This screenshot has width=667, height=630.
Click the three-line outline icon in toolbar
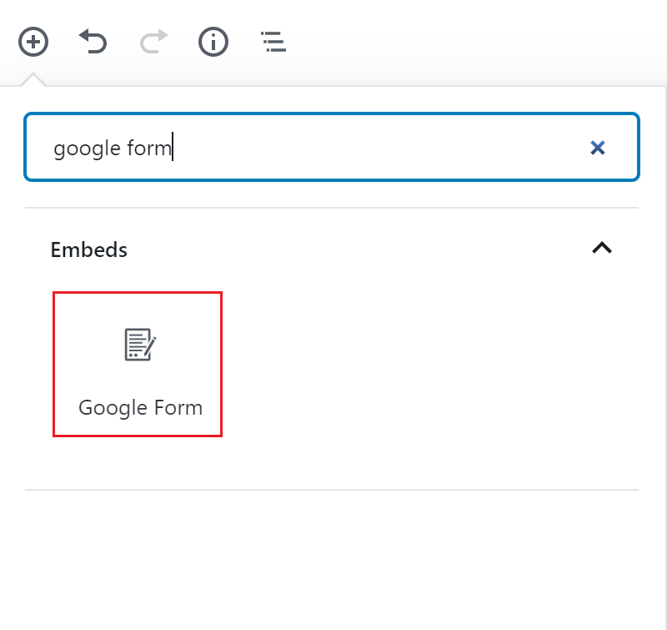click(273, 42)
